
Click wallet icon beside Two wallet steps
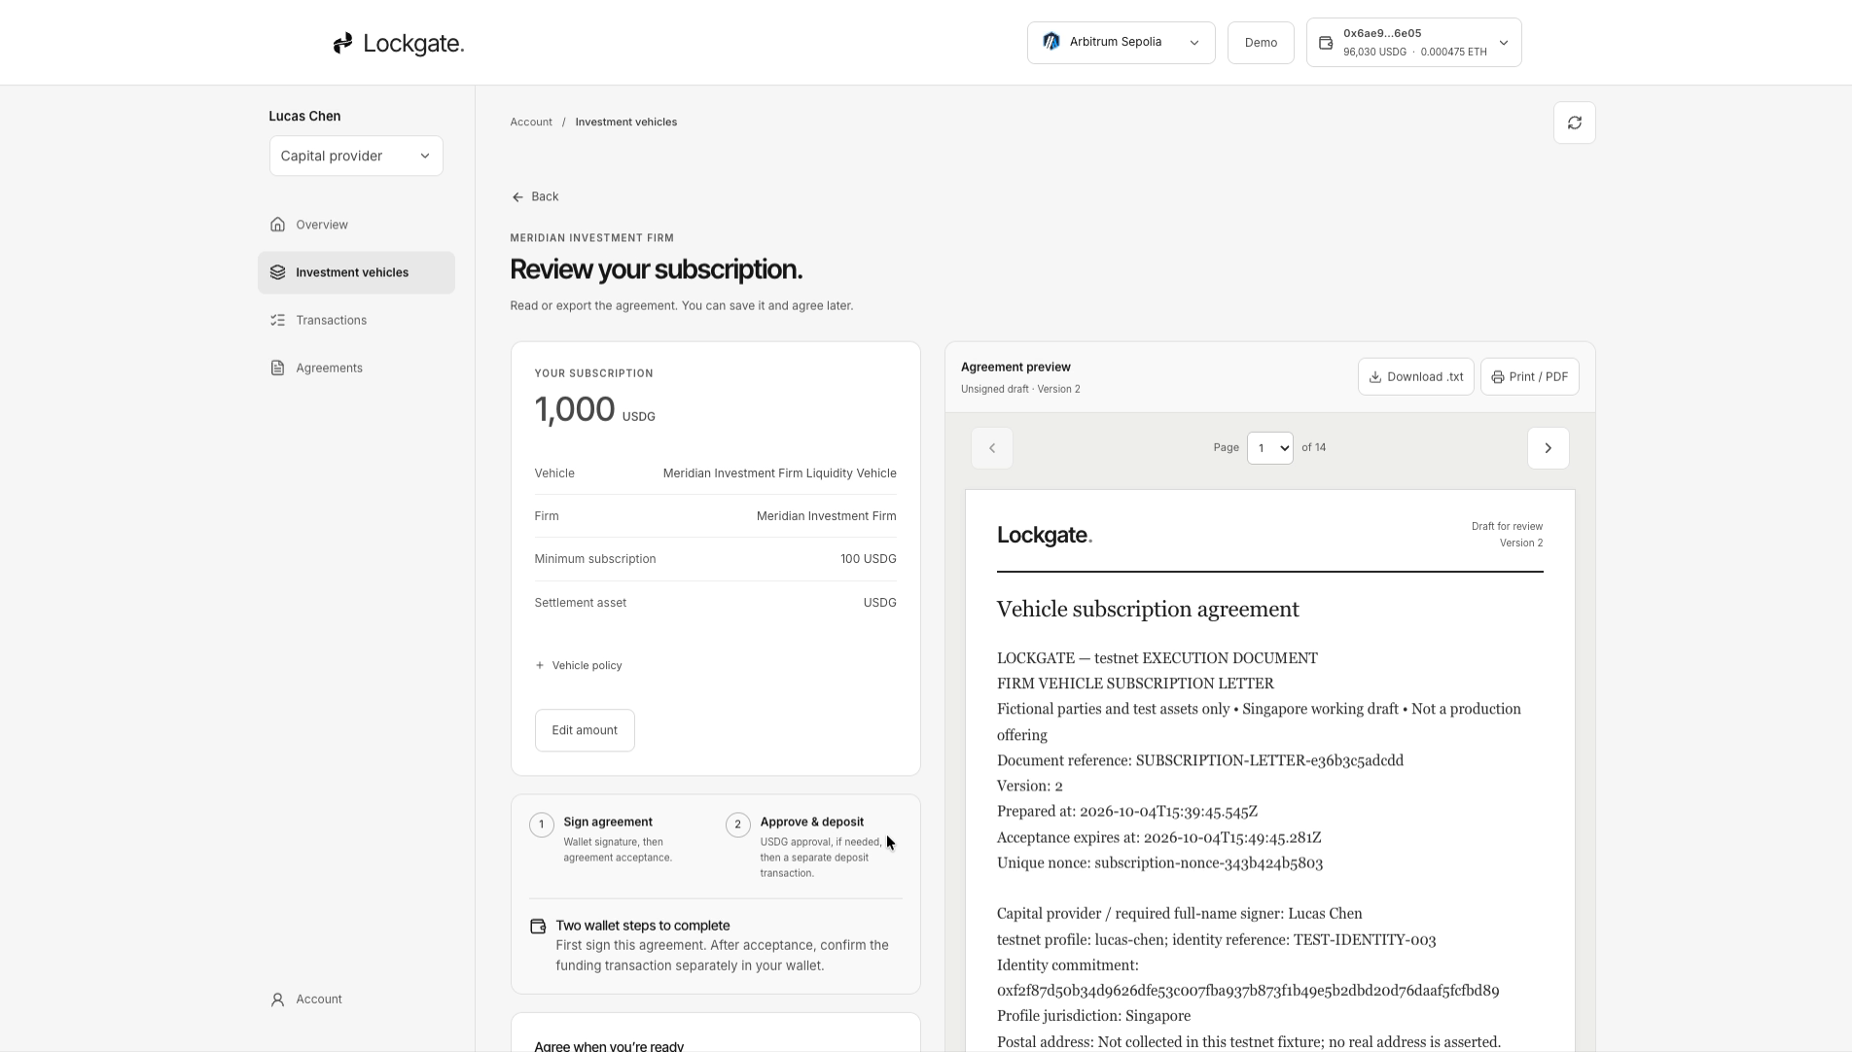(538, 926)
